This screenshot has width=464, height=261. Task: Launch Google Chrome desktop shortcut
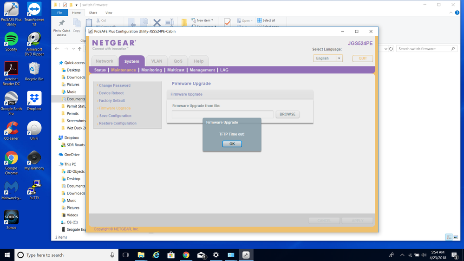(x=11, y=163)
